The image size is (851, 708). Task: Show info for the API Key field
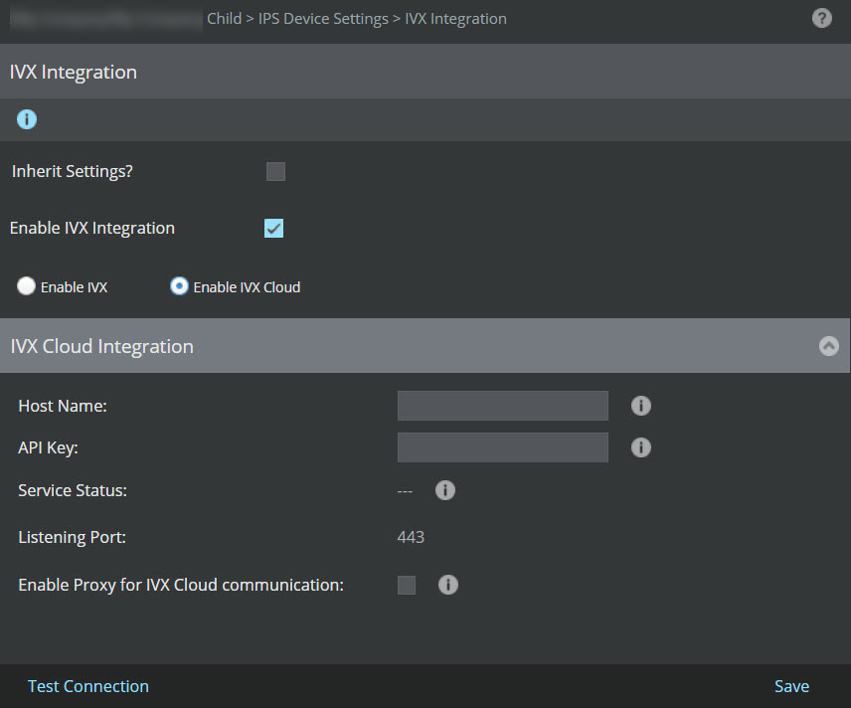(x=641, y=447)
